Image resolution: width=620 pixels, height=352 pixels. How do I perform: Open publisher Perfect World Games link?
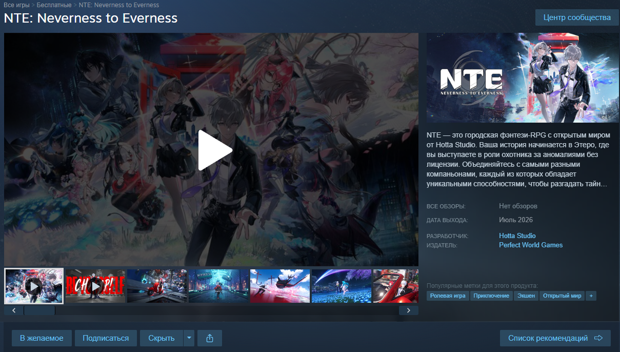[531, 245]
